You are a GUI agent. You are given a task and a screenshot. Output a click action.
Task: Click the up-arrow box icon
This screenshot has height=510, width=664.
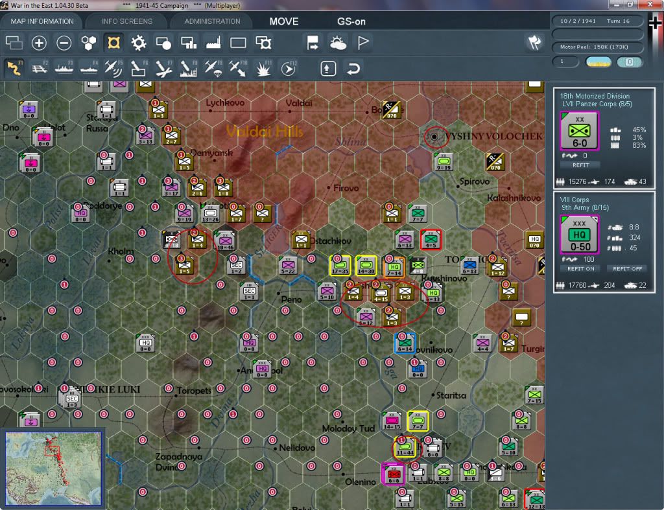[x=328, y=69]
